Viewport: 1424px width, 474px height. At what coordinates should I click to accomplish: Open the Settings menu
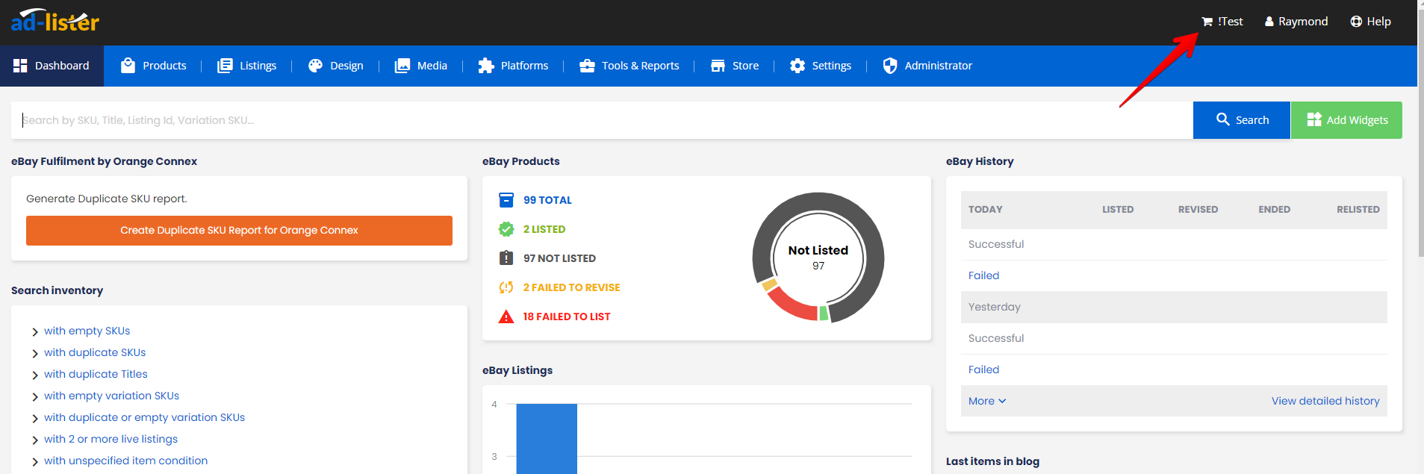click(x=821, y=66)
